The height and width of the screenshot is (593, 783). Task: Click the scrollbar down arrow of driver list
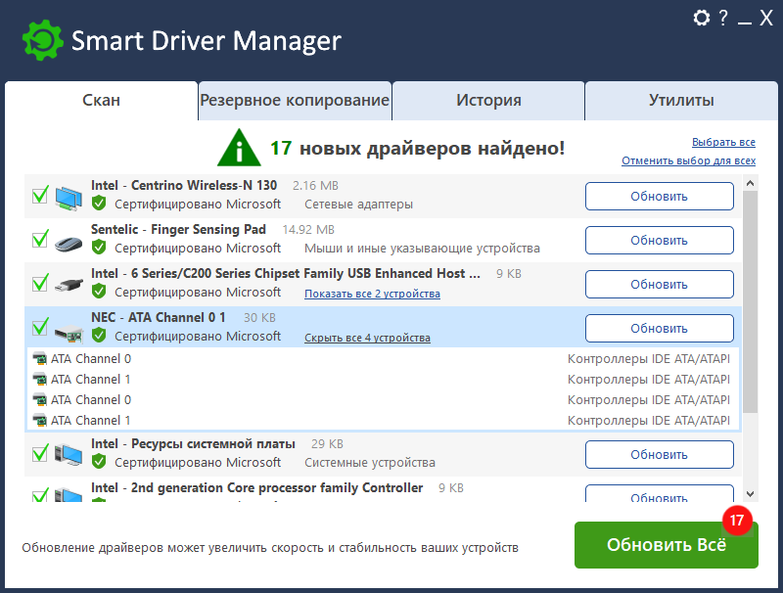click(750, 494)
